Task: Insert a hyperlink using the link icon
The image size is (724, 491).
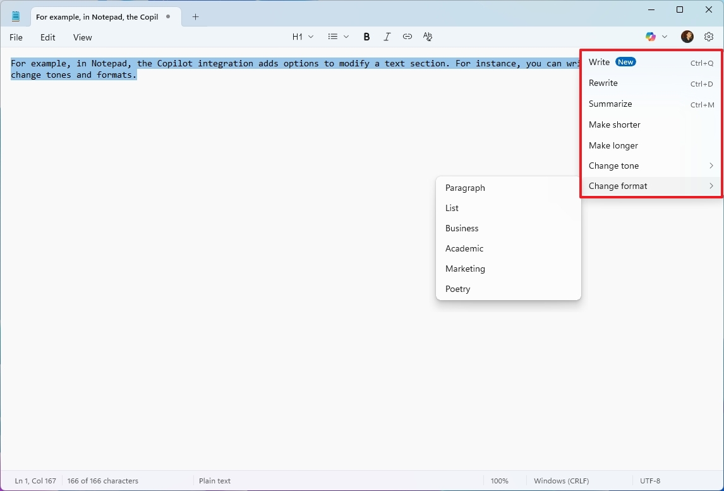Action: point(407,36)
